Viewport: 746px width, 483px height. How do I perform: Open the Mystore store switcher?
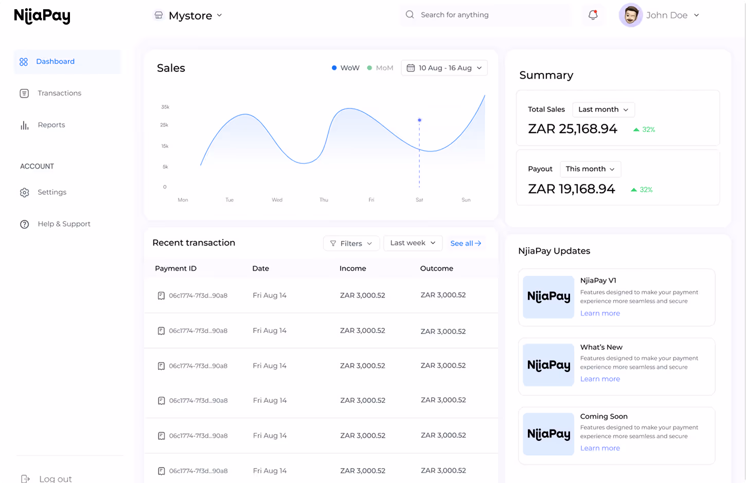click(x=190, y=15)
